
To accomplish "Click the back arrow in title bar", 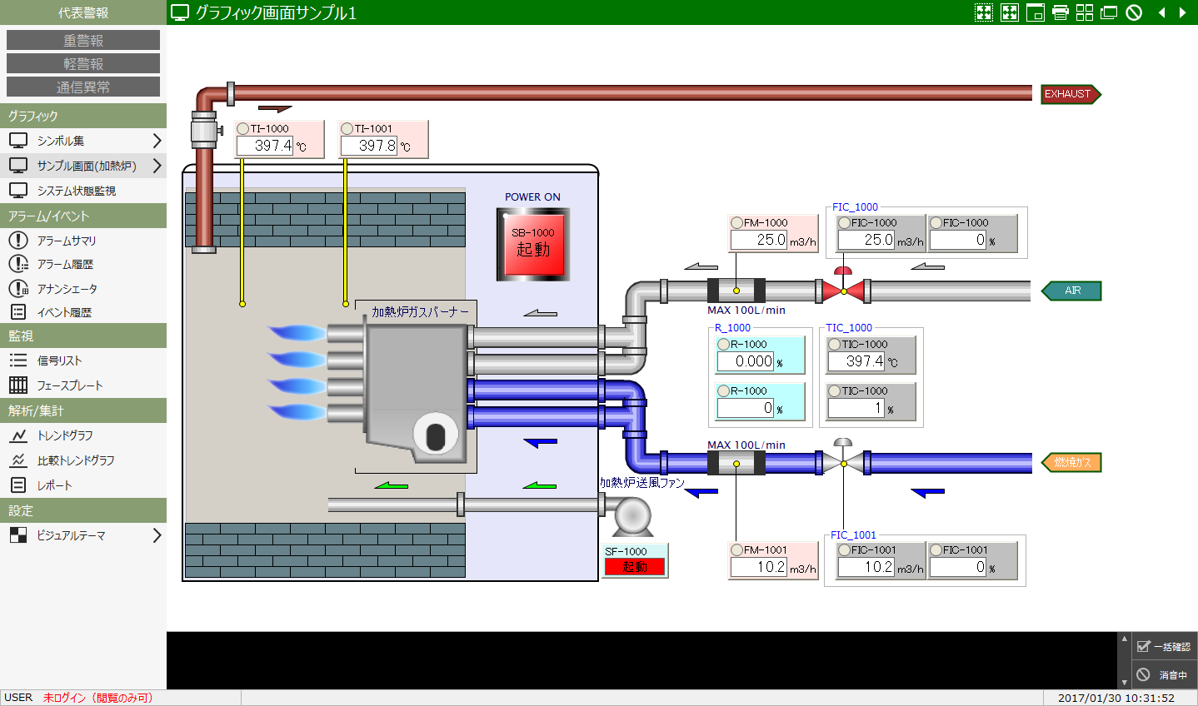I will [1161, 12].
